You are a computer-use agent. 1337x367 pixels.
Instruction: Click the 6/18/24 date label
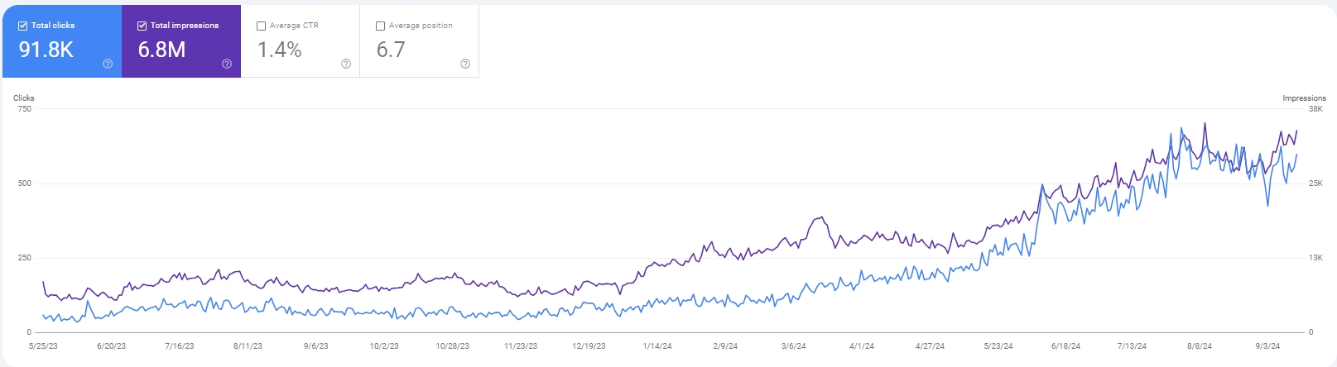tap(1065, 346)
